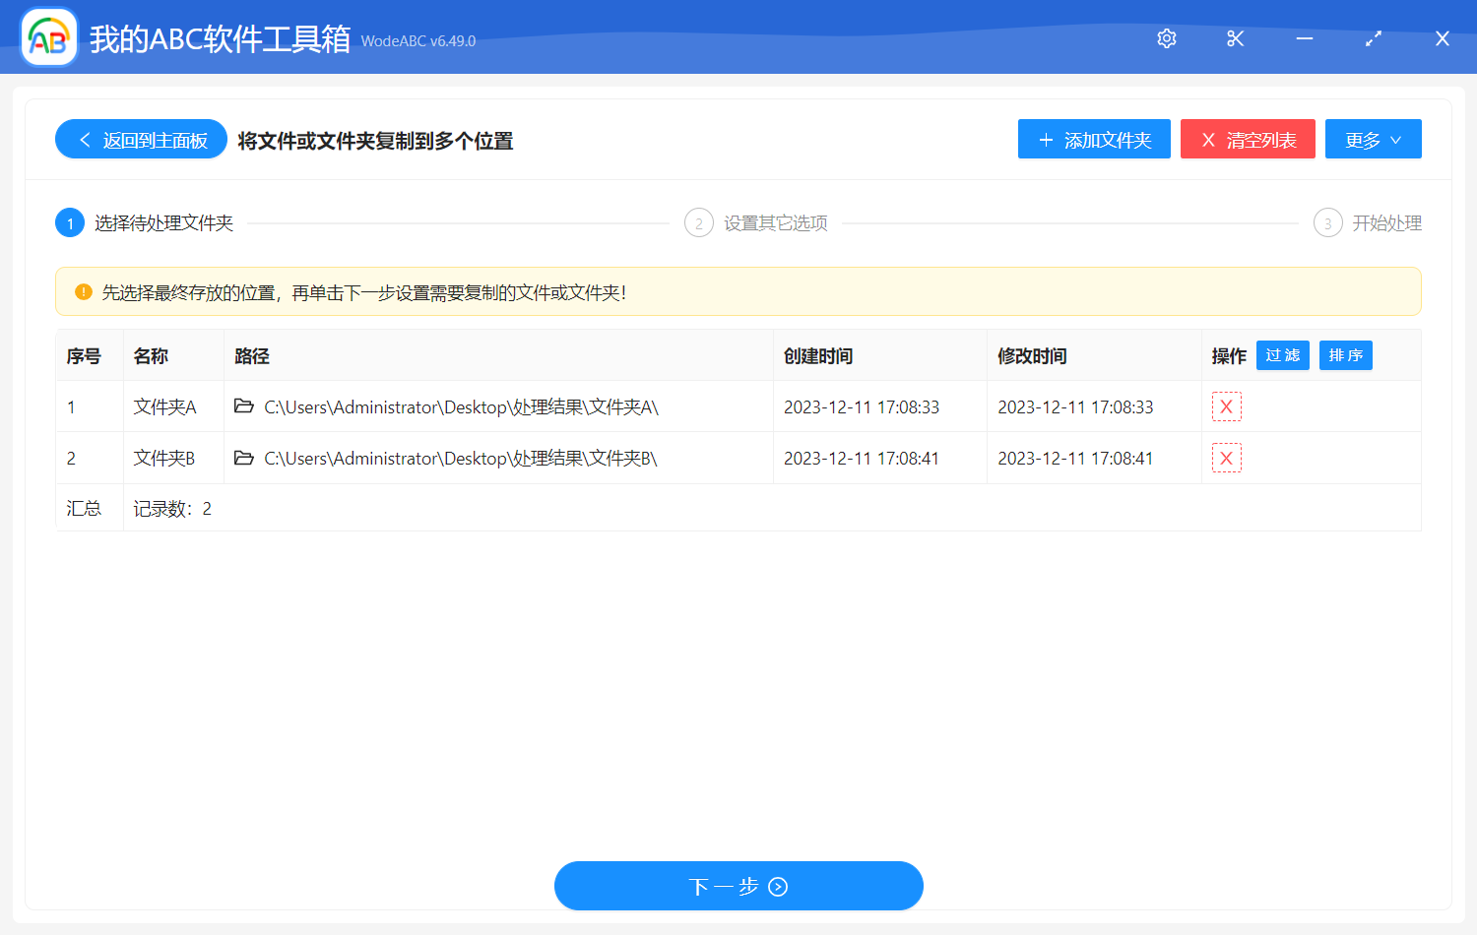The height and width of the screenshot is (935, 1477).
Task: Click 返回到主面板 to go back
Action: coord(140,139)
